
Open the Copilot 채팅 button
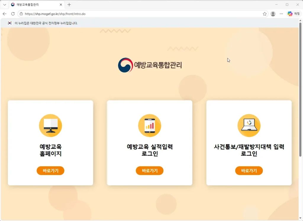click(294, 14)
